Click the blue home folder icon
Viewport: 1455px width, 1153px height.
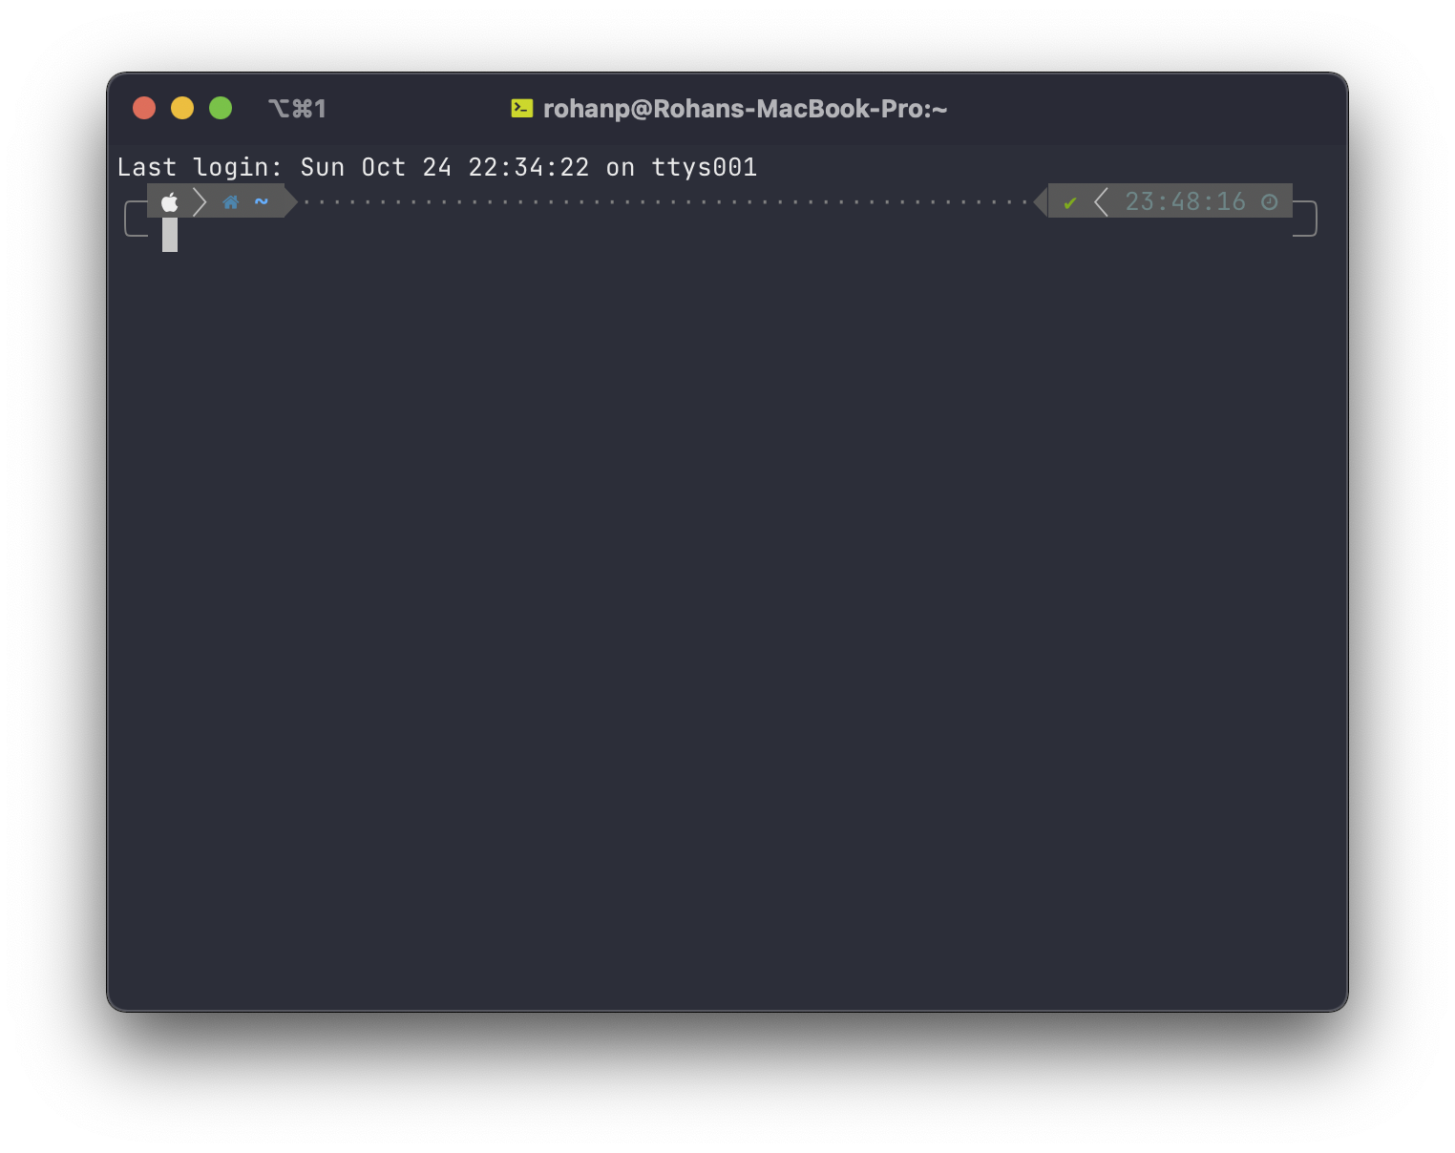point(231,201)
